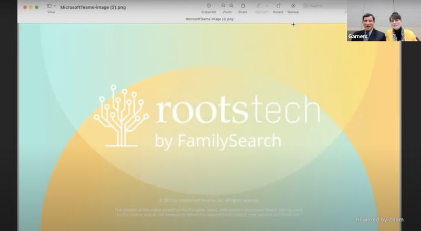Select the Highlight pen tool
This screenshot has height=231, width=421.
[258, 6]
